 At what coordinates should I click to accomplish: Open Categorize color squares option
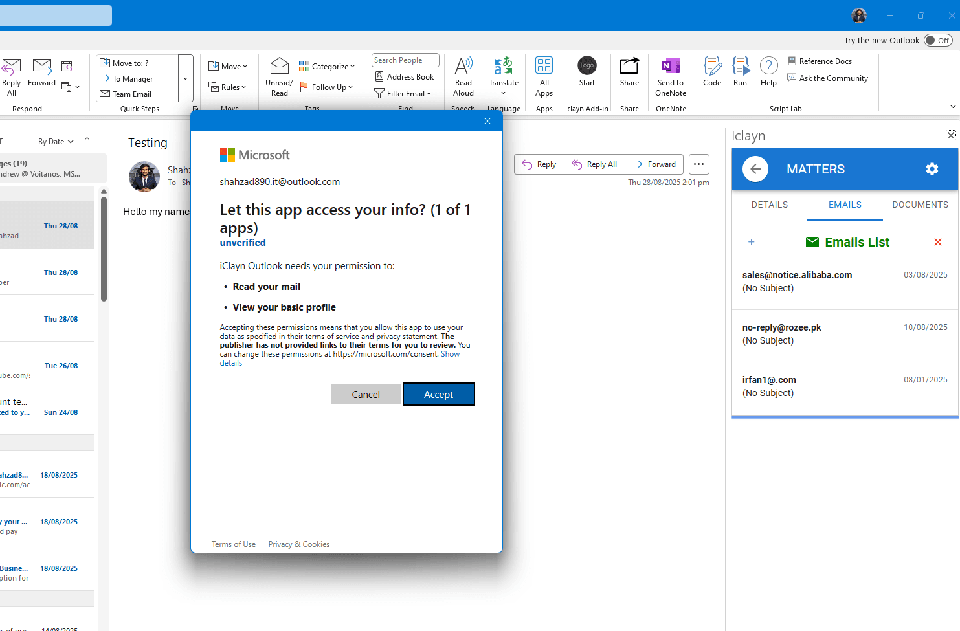pos(327,66)
